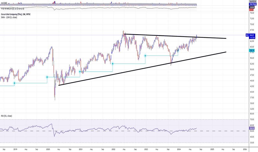
Task: Click the cyan SMA value tag near 58
Action: 252,51
